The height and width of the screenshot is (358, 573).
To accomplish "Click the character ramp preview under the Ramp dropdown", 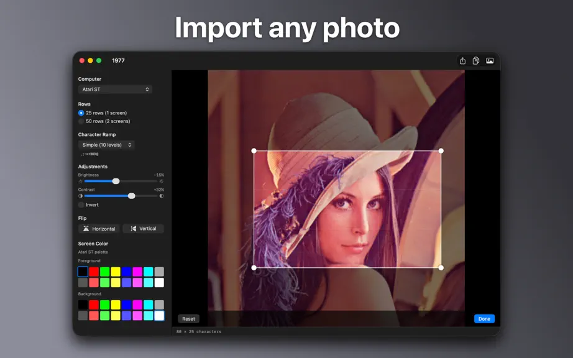I will (x=89, y=154).
